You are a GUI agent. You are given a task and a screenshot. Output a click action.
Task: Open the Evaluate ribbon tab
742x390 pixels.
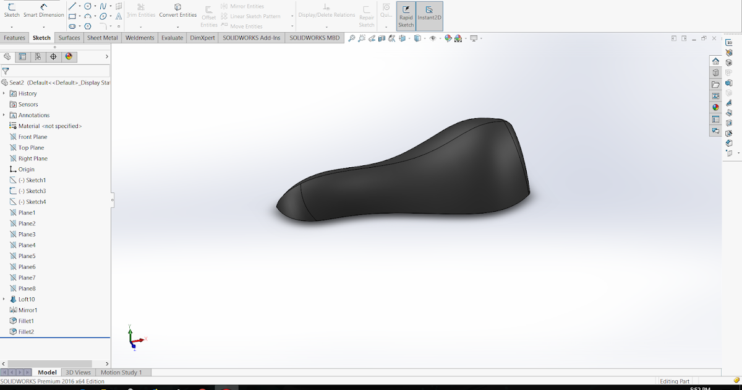(x=172, y=38)
